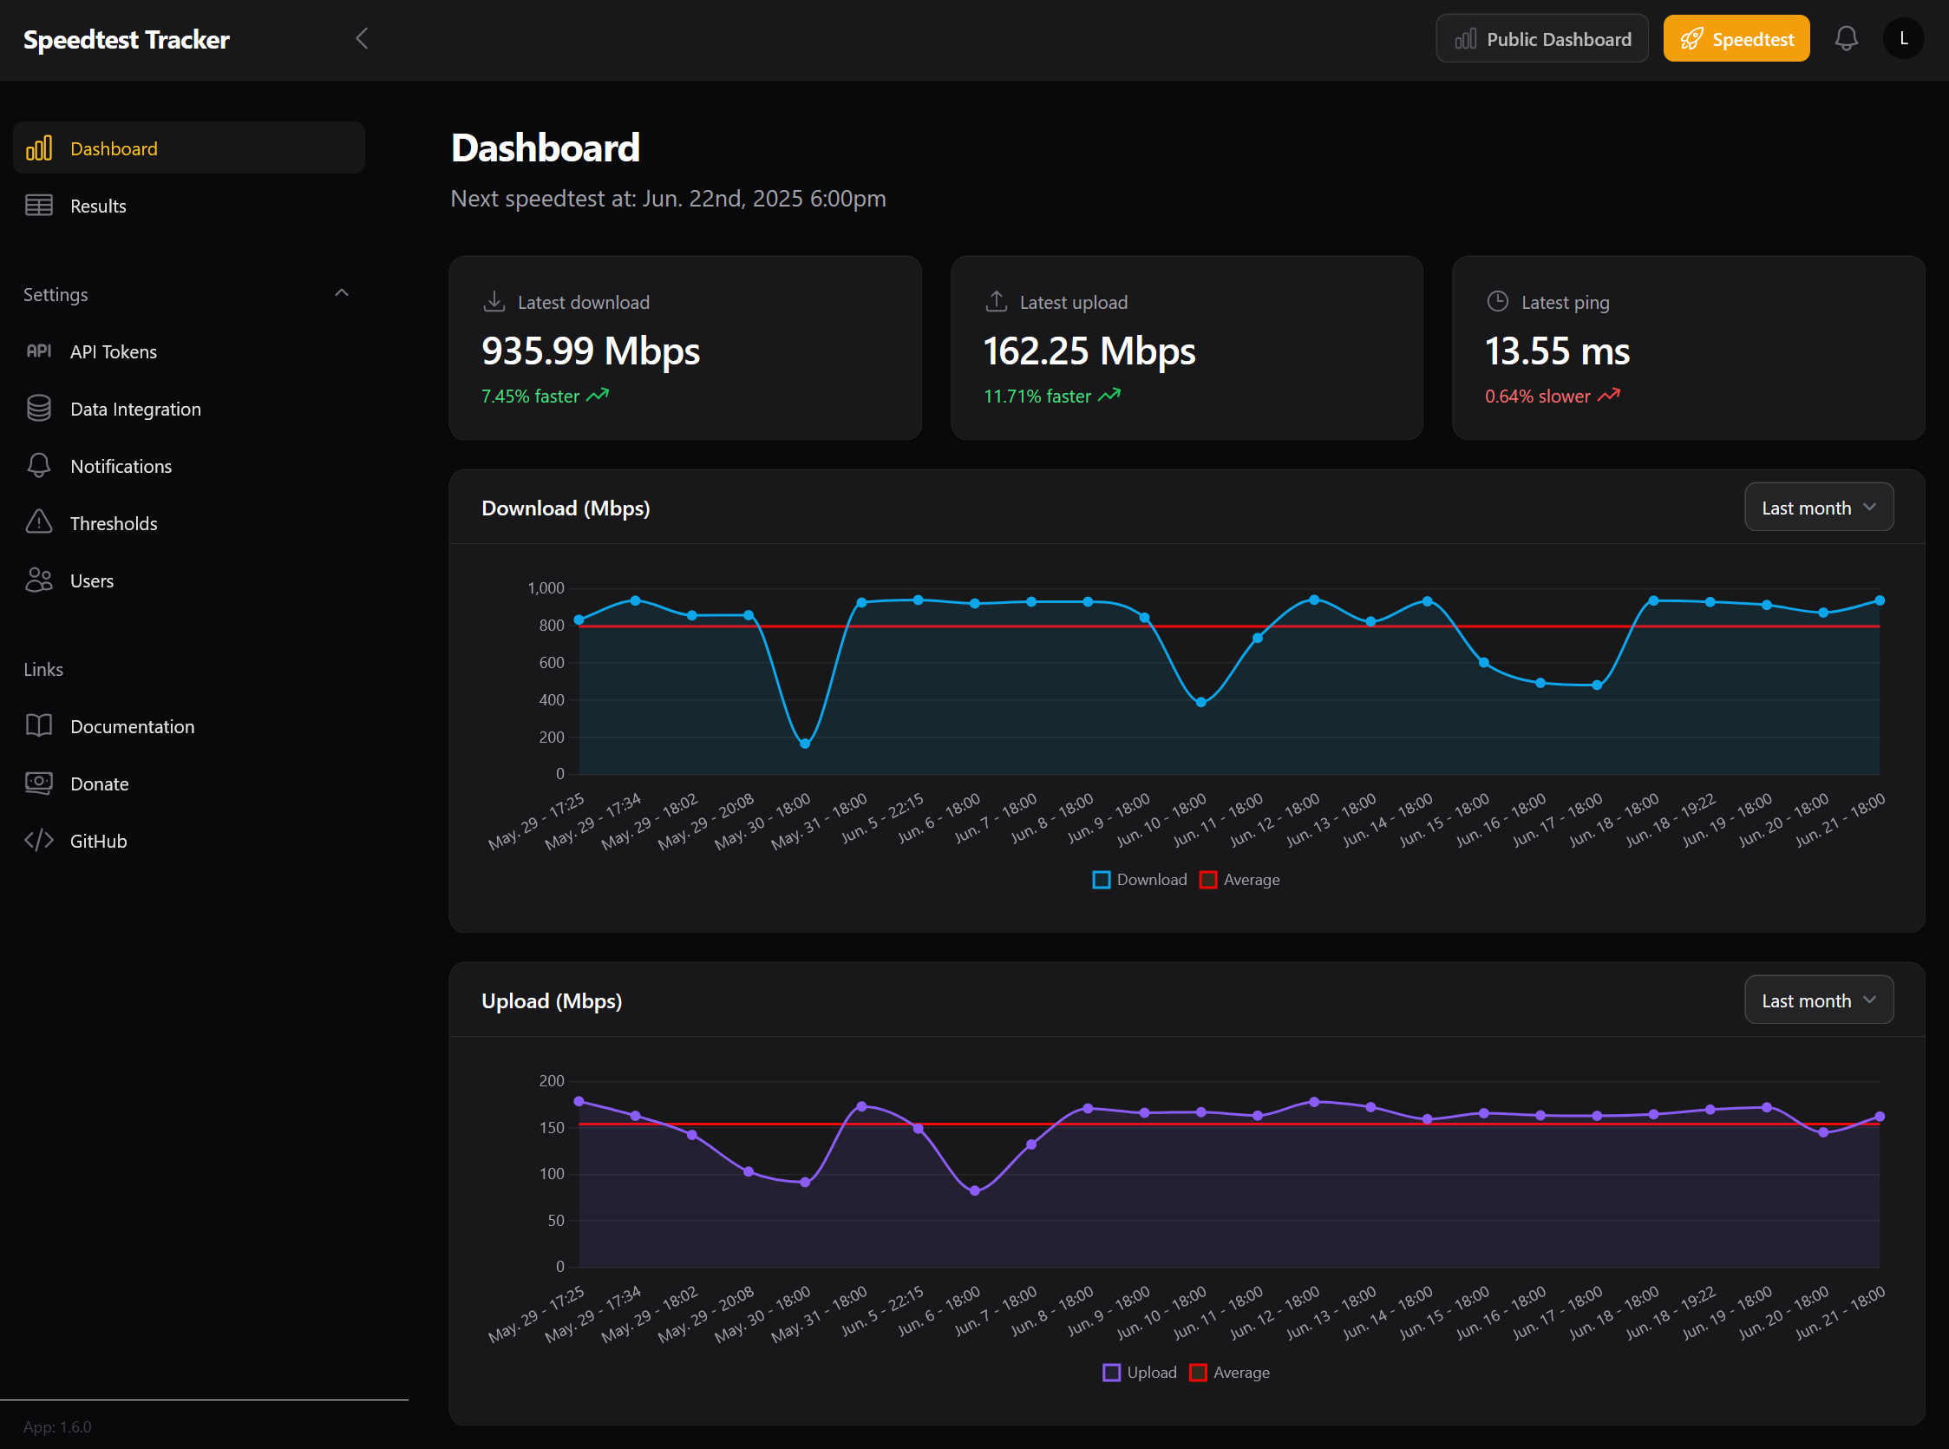Open the Documentation link
This screenshot has width=1949, height=1449.
click(x=132, y=725)
